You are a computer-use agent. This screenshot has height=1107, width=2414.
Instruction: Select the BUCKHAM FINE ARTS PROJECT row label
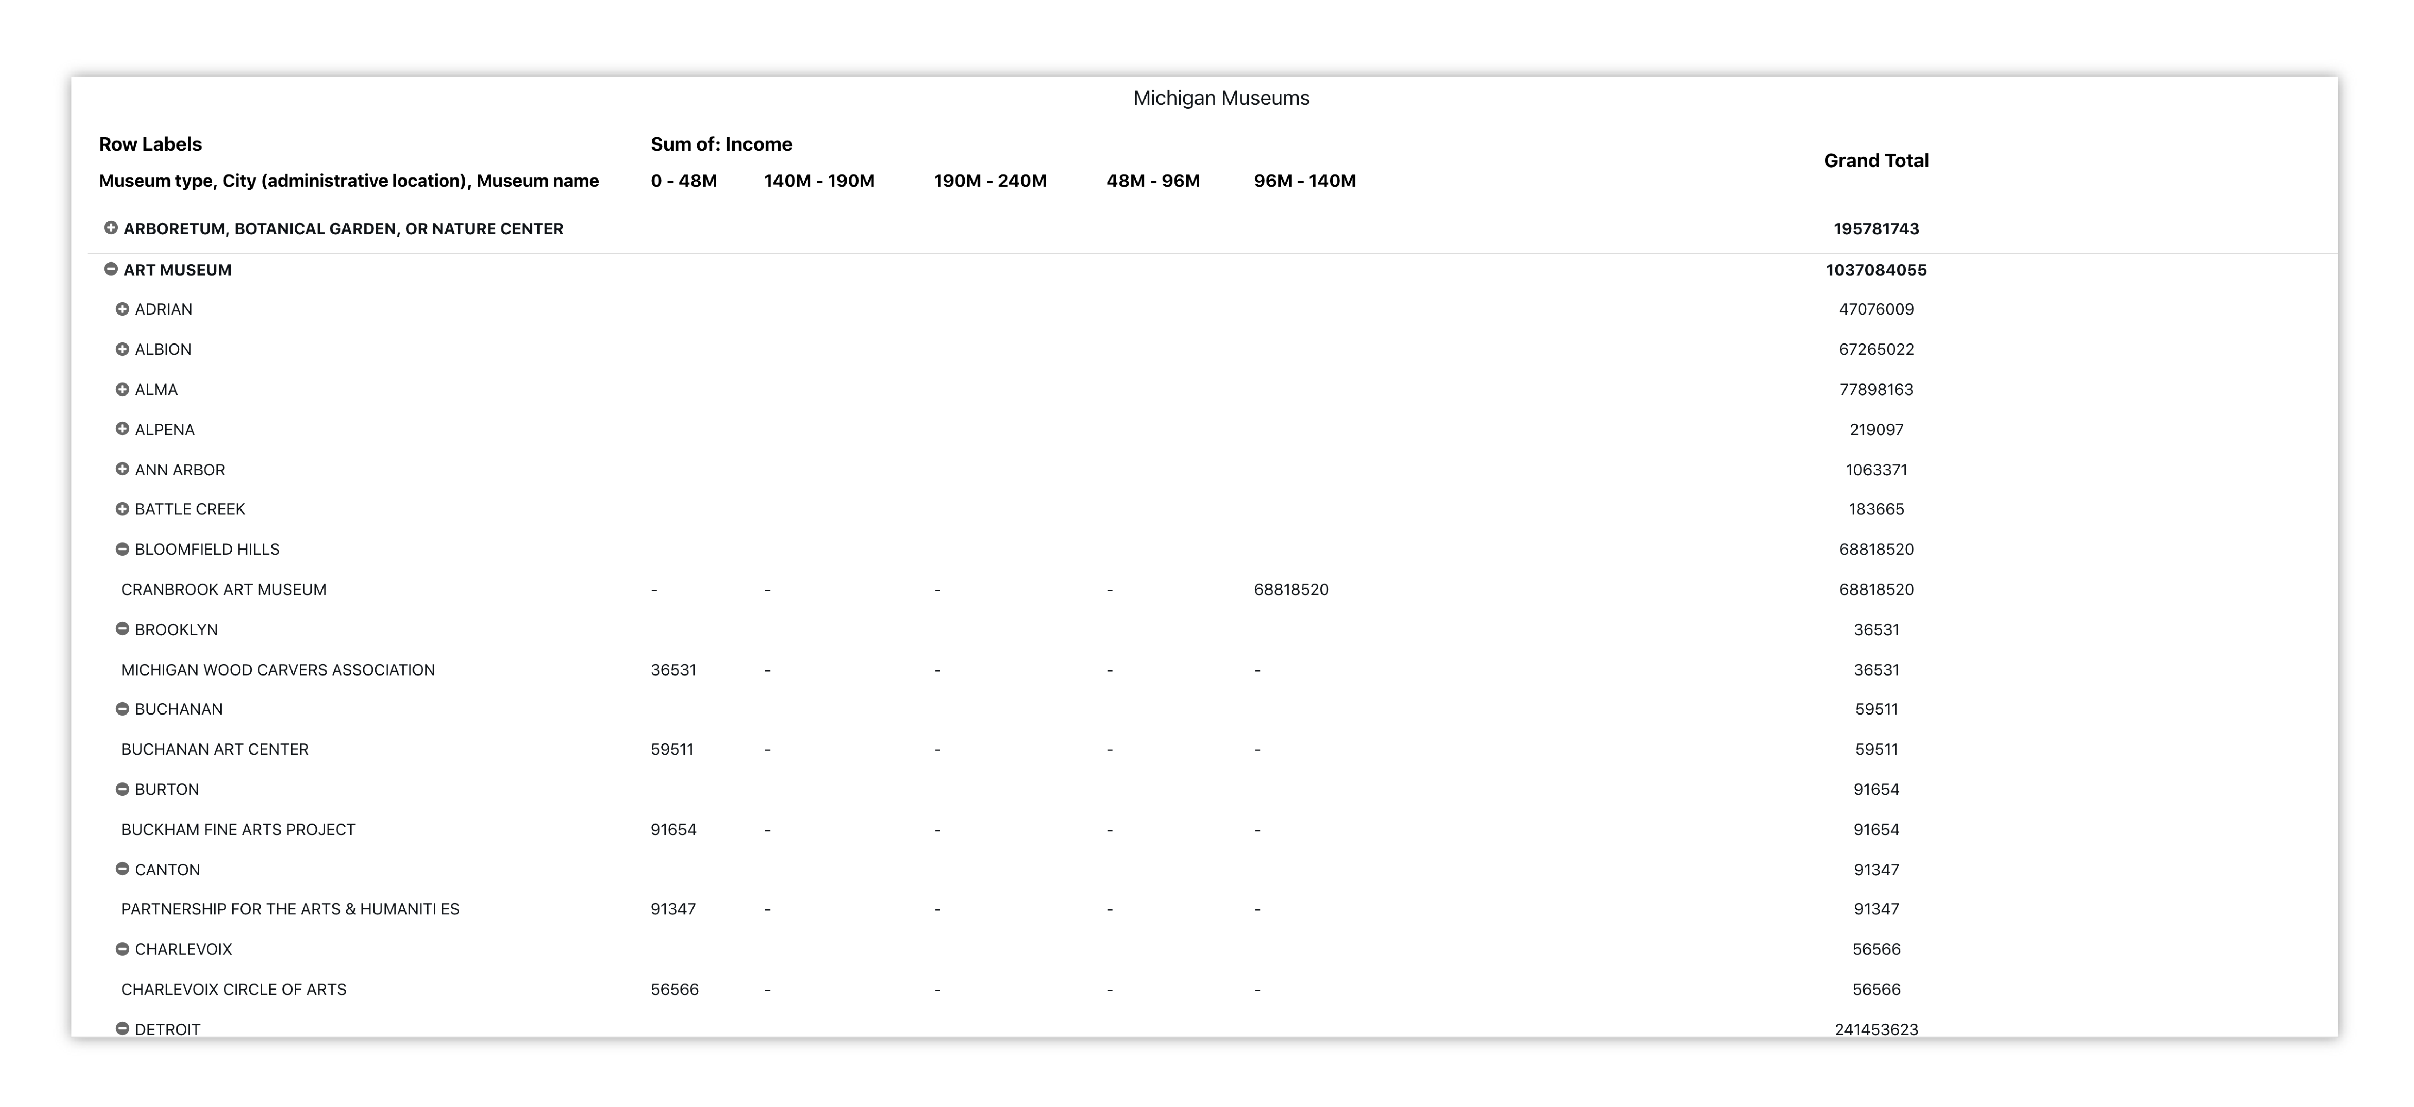click(x=238, y=830)
